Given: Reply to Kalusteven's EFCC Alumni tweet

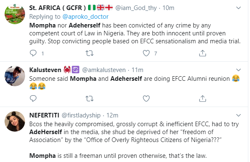Looking at the screenshot, I should 33,99.
